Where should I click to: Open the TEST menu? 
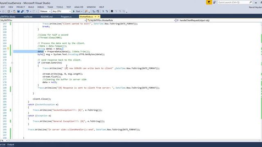pyautogui.click(x=68, y=7)
